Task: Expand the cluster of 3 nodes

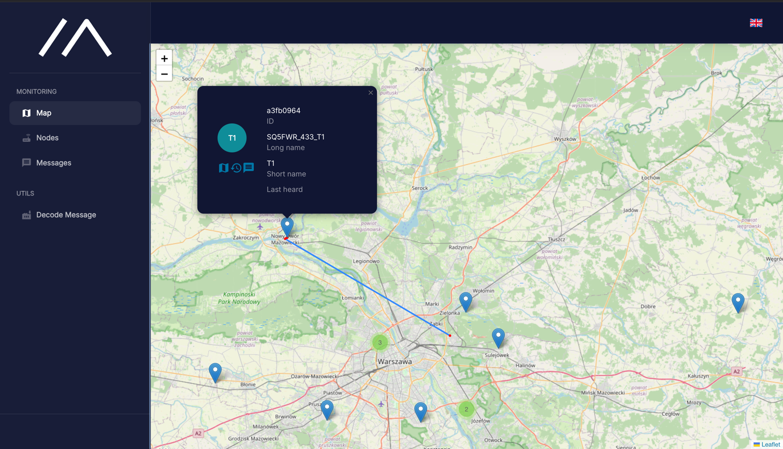Action: point(380,342)
